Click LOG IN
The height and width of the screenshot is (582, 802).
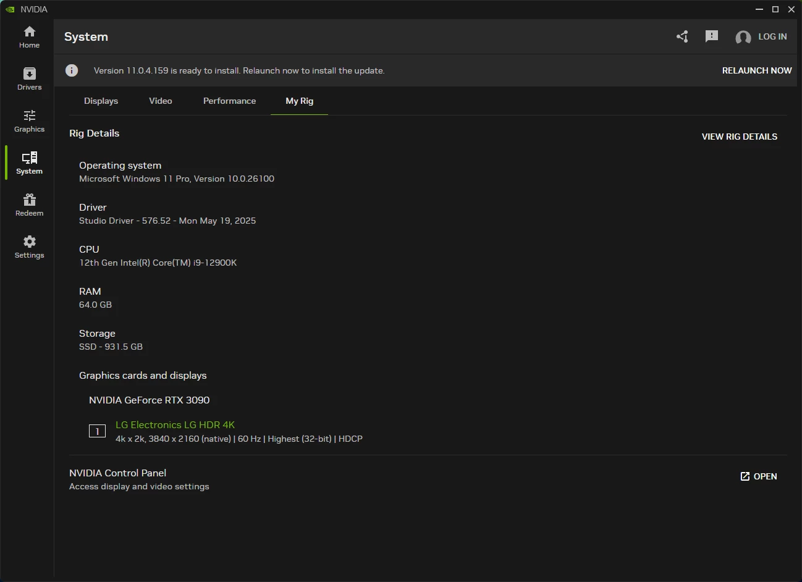pos(772,36)
